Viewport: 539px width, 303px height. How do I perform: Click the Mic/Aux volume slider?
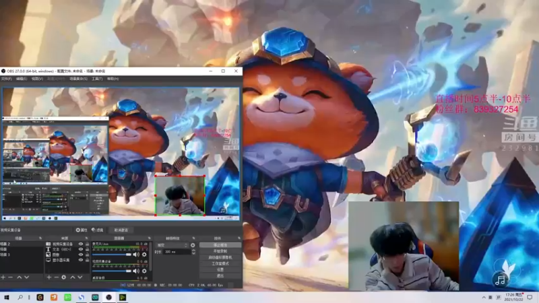click(112, 255)
